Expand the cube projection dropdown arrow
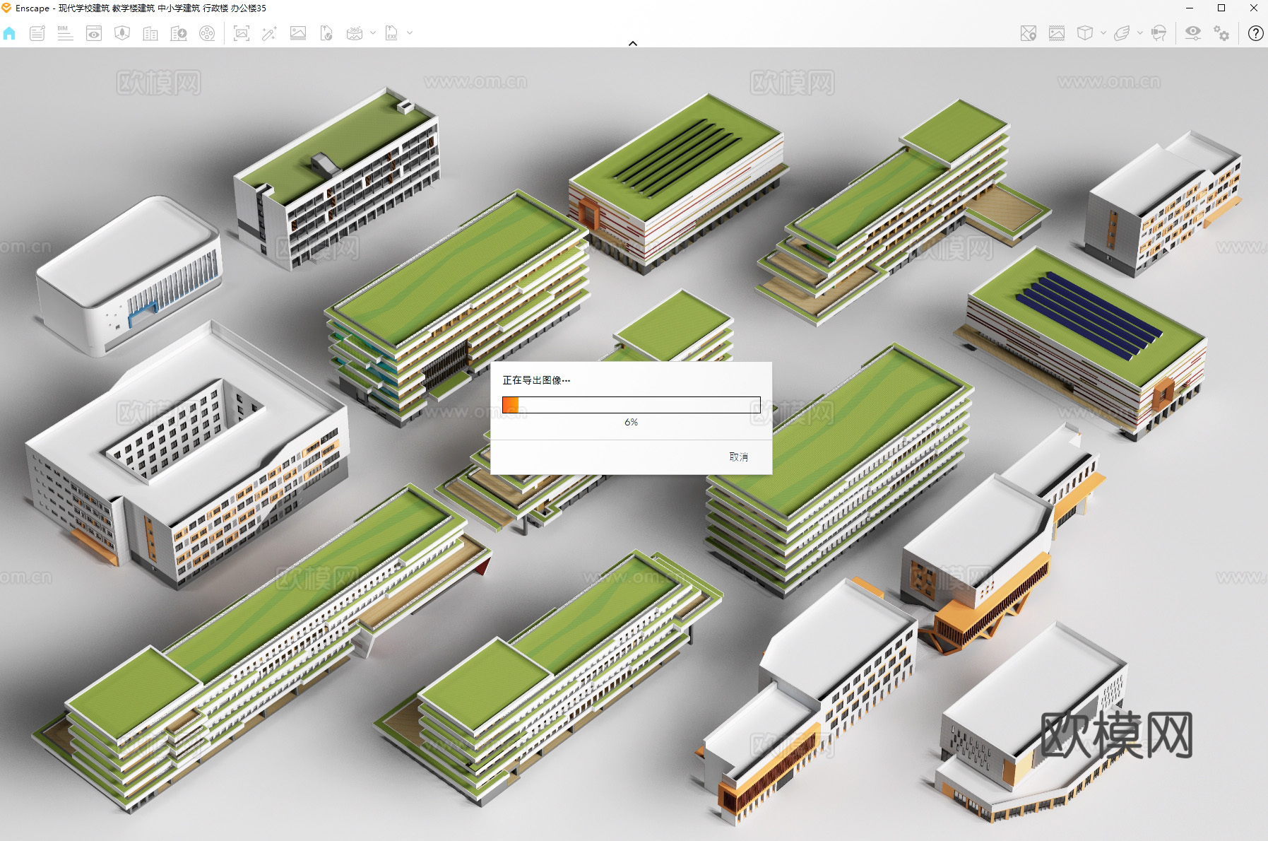The image size is (1268, 841). tap(1103, 33)
